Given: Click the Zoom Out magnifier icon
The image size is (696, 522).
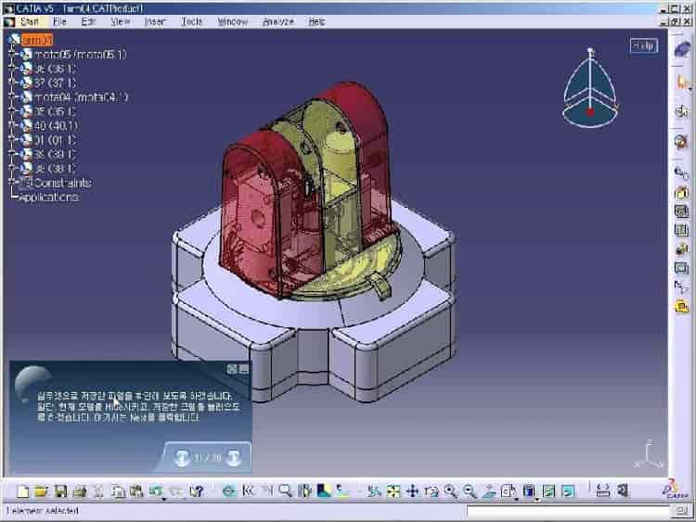Looking at the screenshot, I should (x=470, y=490).
